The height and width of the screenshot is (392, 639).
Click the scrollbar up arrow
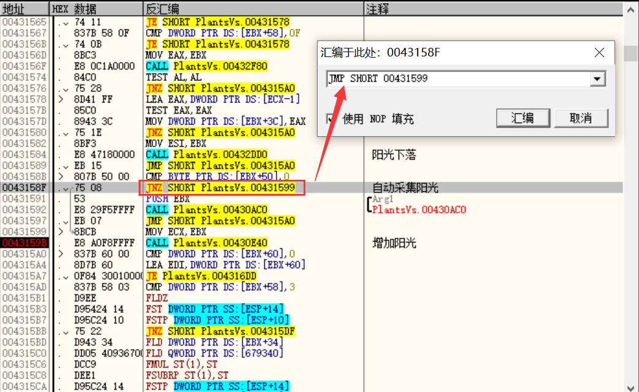coord(631,9)
